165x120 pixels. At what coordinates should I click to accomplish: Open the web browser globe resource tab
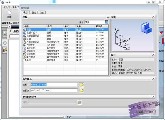(5, 34)
